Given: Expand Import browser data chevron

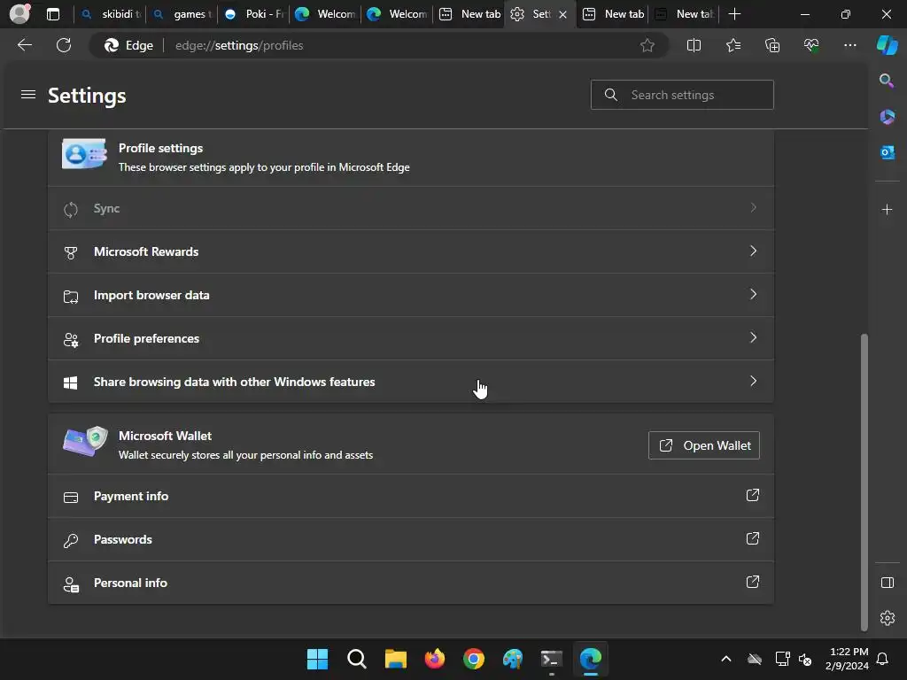Looking at the screenshot, I should (753, 294).
